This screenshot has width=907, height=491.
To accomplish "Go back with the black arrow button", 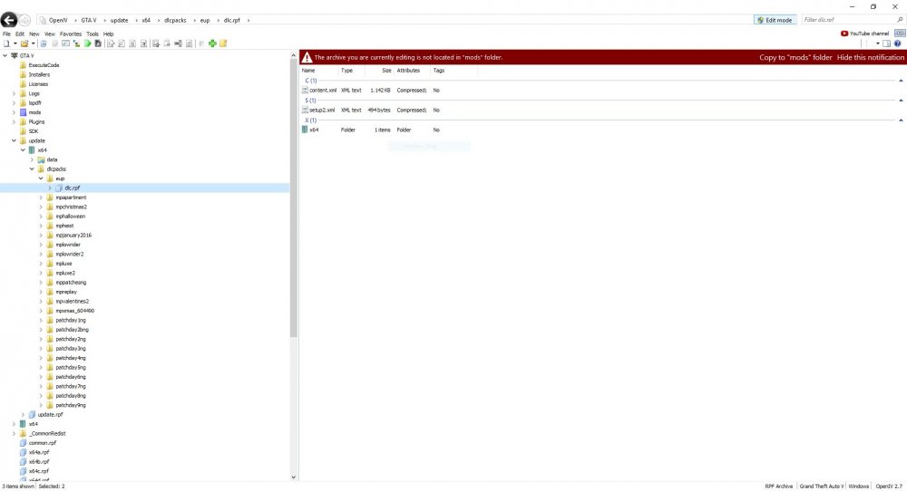I will click(x=9, y=20).
